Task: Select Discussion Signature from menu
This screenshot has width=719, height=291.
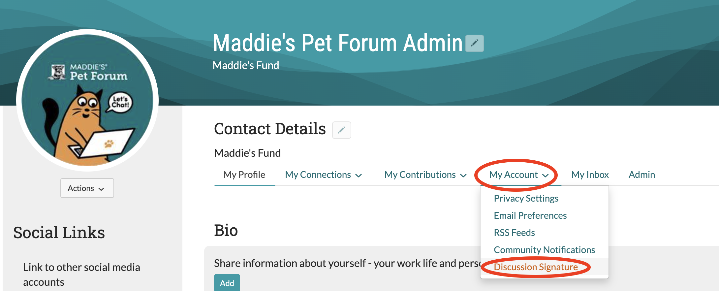Action: (535, 267)
